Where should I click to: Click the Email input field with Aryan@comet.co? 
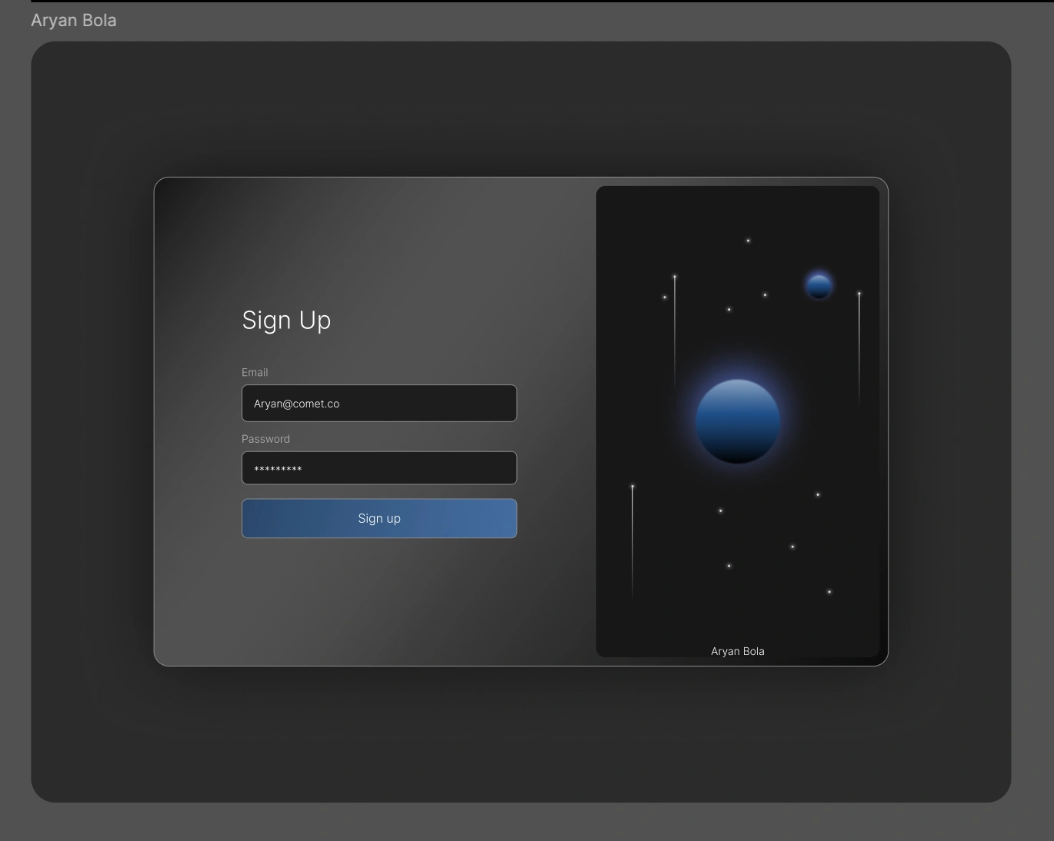click(379, 403)
